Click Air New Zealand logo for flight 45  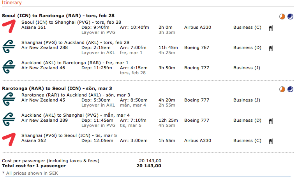point(9,99)
